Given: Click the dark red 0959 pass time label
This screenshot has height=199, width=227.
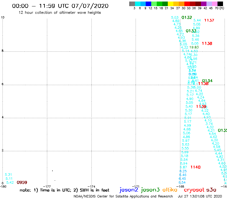Looking at the screenshot, I should point(22,182).
